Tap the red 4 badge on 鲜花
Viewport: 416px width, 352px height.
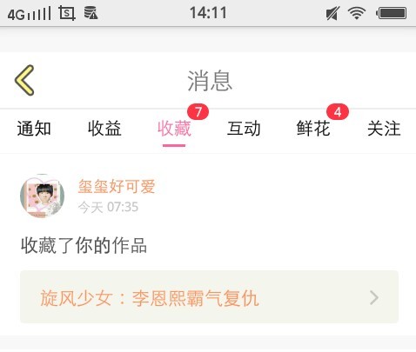[x=338, y=112]
